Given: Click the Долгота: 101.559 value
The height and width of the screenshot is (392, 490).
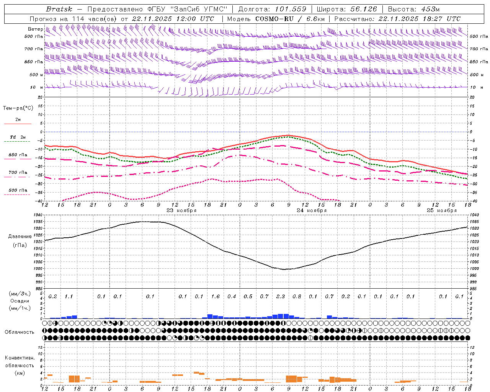Looking at the screenshot, I should click(272, 9).
